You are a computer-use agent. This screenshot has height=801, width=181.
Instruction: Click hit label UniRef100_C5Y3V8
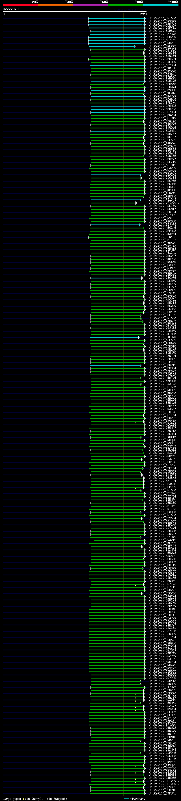coord(162,34)
